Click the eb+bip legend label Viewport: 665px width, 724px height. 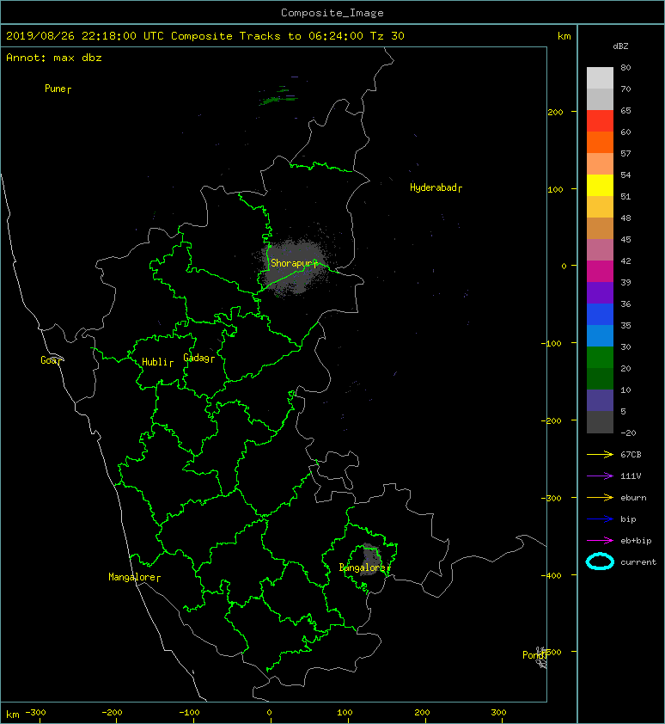click(x=636, y=541)
